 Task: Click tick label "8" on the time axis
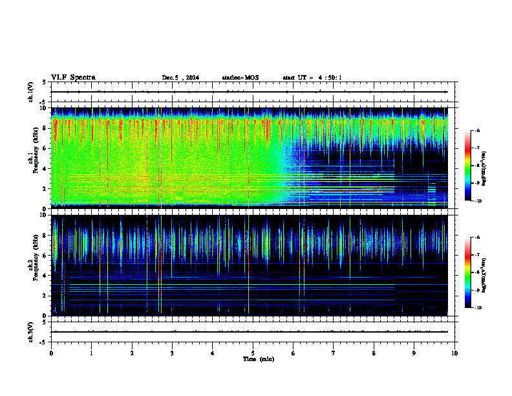coord(374,353)
